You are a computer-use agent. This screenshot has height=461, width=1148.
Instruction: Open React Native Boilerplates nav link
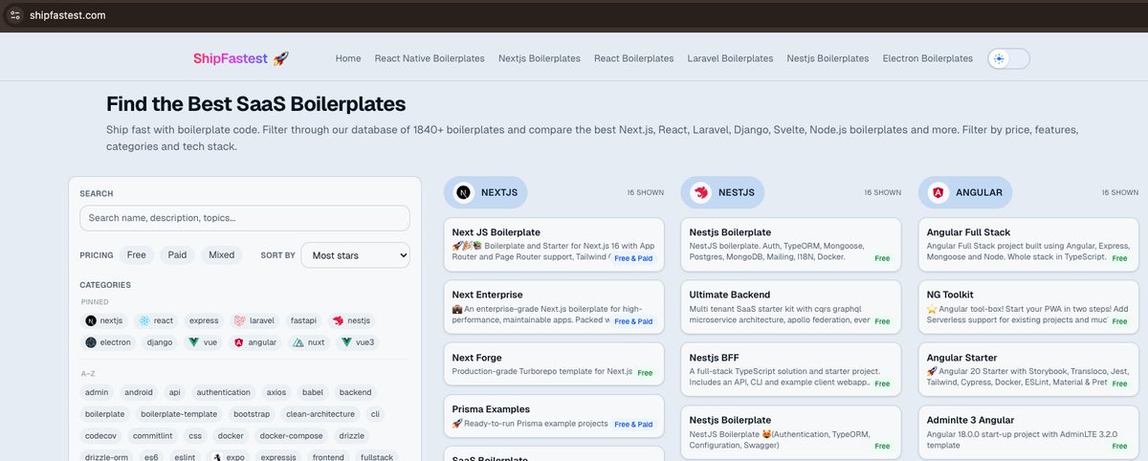click(x=430, y=58)
